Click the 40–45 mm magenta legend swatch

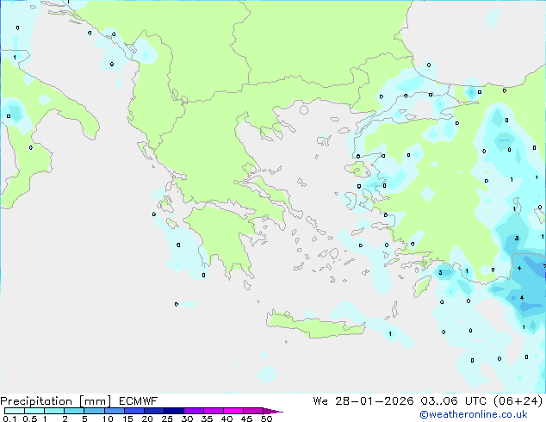click(x=236, y=411)
